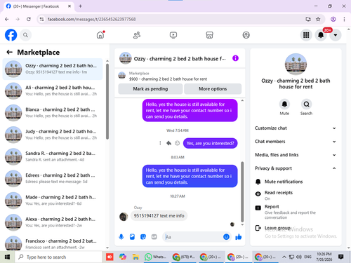
Task: Click the listing thumbnail in info panel
Action: 296,64
